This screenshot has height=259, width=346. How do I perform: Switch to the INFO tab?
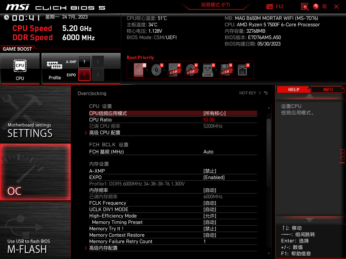(327, 89)
